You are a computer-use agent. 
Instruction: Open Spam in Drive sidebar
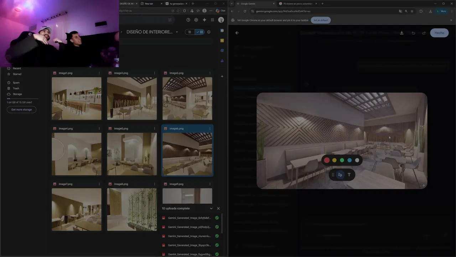coord(16,82)
